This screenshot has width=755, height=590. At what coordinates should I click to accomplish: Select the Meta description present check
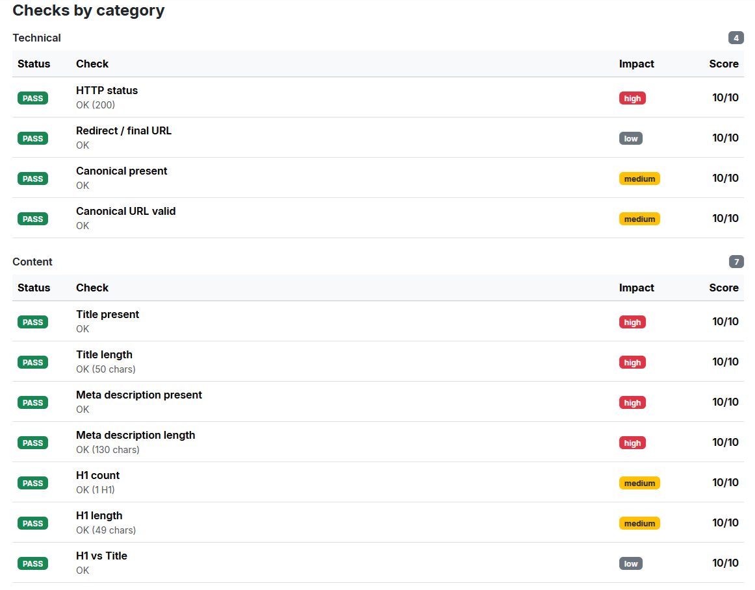139,395
